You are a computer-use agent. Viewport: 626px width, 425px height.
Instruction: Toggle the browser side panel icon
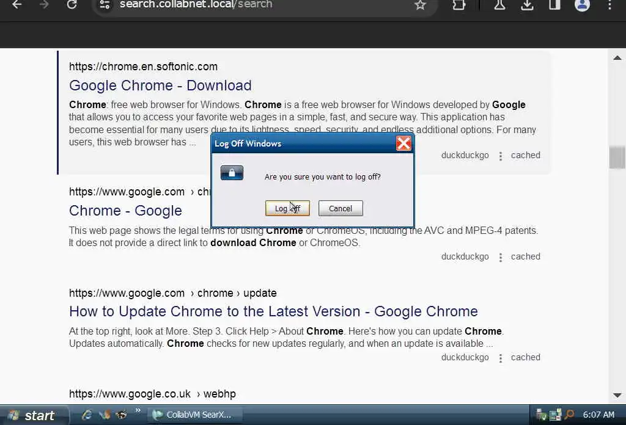(x=554, y=5)
